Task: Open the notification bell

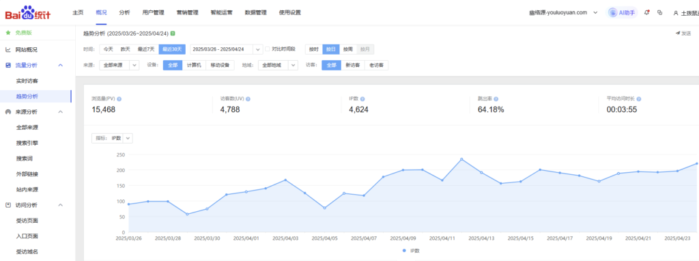Action: pos(647,12)
